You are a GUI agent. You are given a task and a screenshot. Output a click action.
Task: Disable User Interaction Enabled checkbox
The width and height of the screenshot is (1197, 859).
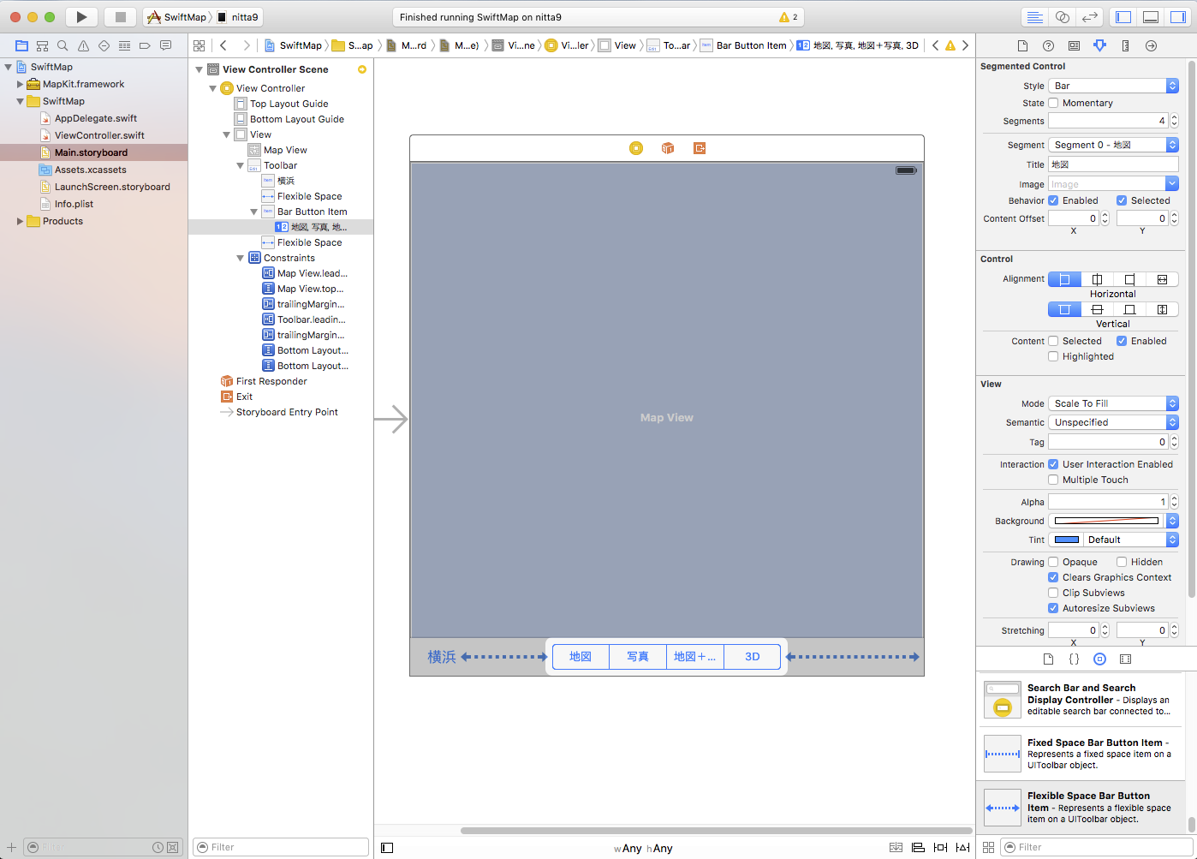pos(1053,464)
